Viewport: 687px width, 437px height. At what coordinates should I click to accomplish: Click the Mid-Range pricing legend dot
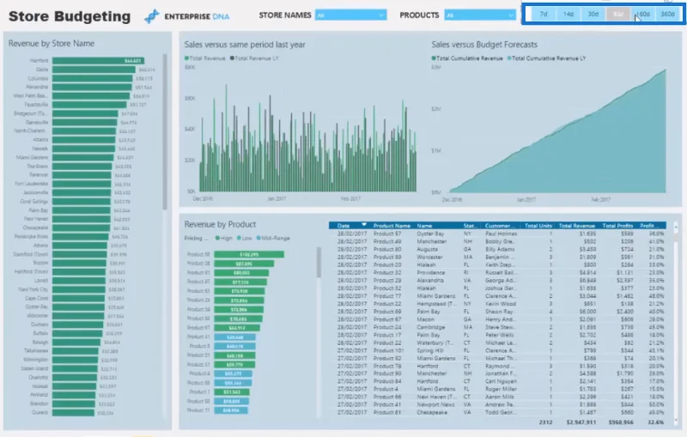click(258, 238)
